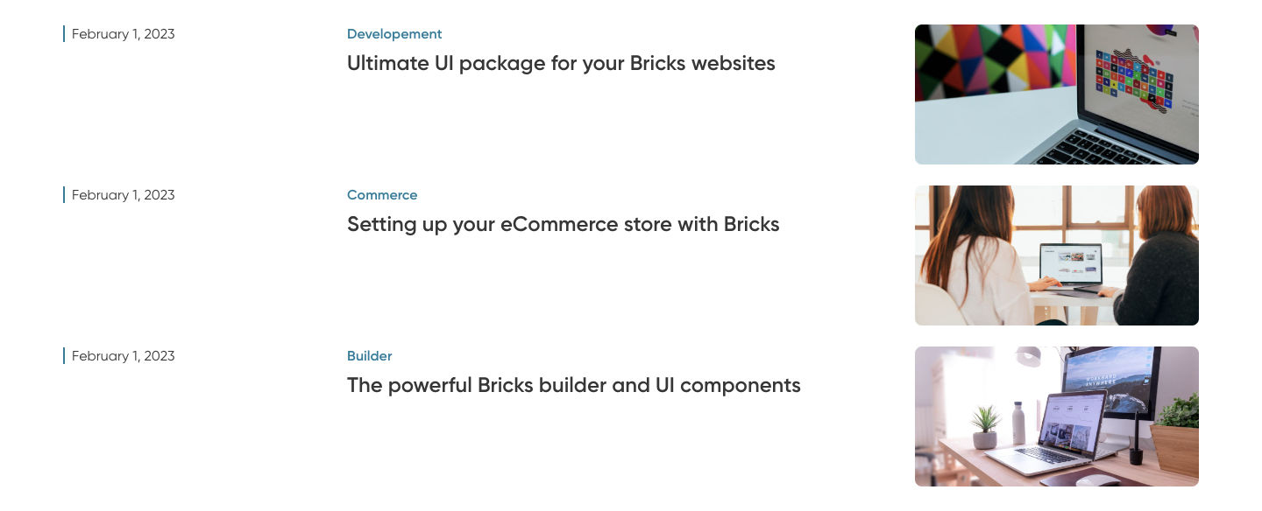Click the blue bar marker before the Commerce post date
The height and width of the screenshot is (511, 1262).
click(x=64, y=195)
